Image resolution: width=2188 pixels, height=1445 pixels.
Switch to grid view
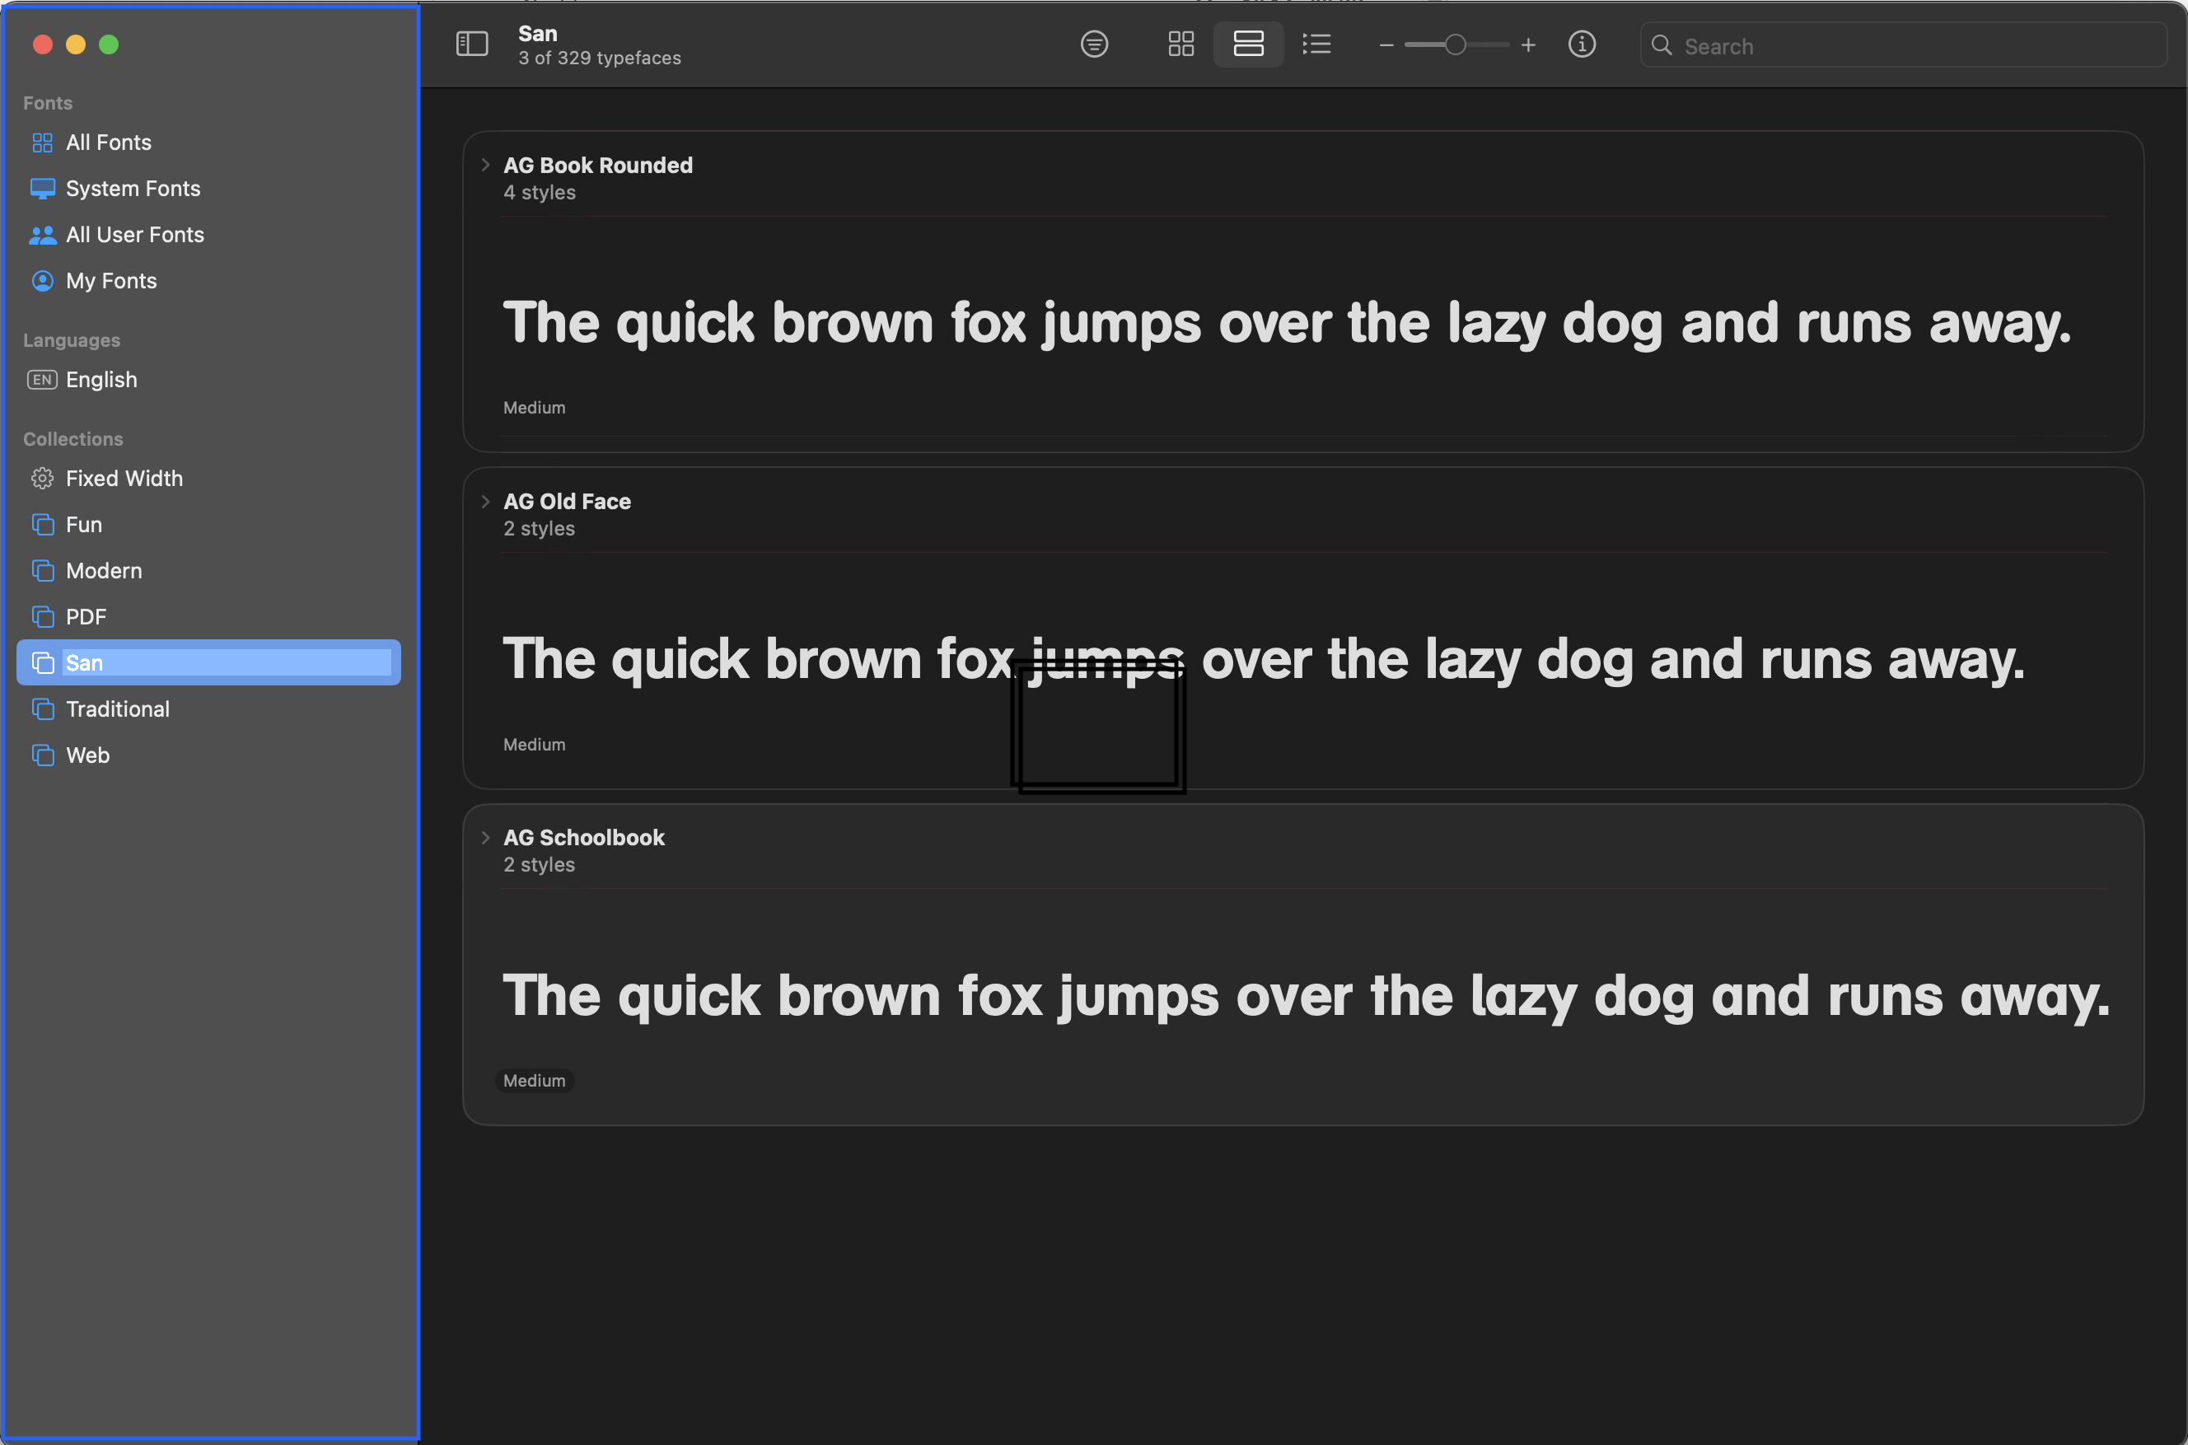[1180, 44]
